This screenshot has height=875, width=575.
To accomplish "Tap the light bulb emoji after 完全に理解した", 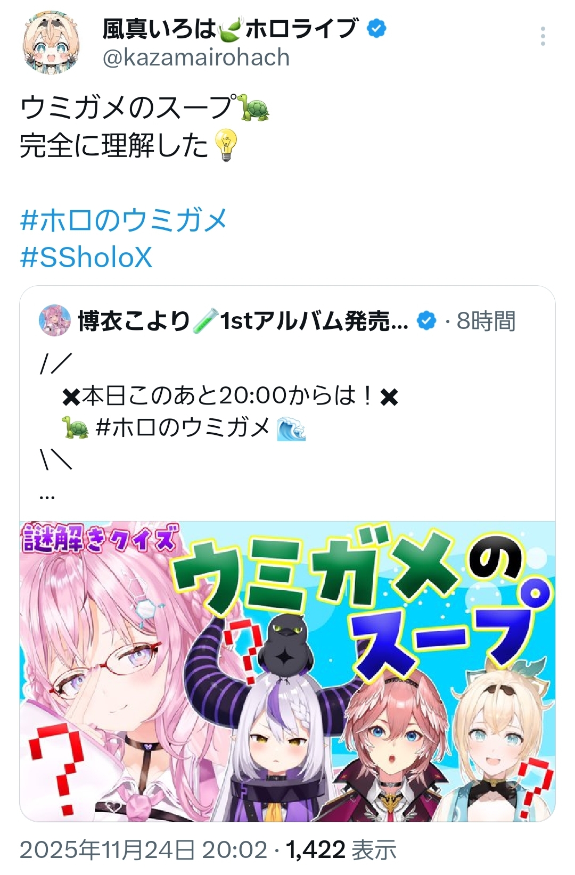I will [x=226, y=145].
